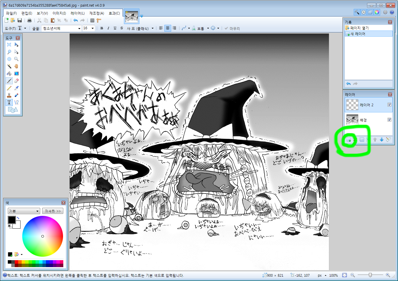Choose the Shapes tool
Image resolution: width=398 pixels, height=281 pixels.
tap(13, 110)
